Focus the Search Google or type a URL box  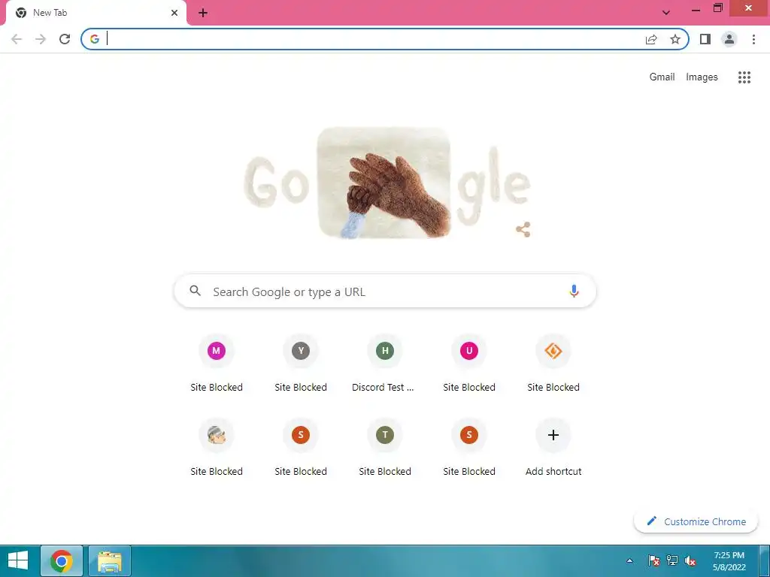click(x=385, y=291)
